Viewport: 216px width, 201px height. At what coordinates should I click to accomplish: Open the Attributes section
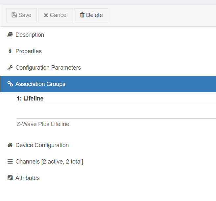(x=28, y=178)
